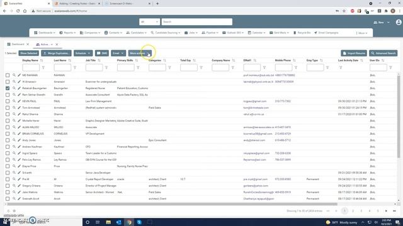
Task: Click the Merge Duplicates button
Action: click(x=56, y=53)
